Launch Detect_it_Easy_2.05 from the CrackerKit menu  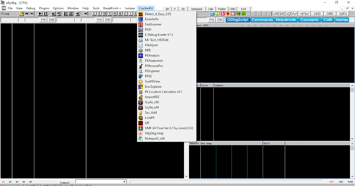coord(167,14)
